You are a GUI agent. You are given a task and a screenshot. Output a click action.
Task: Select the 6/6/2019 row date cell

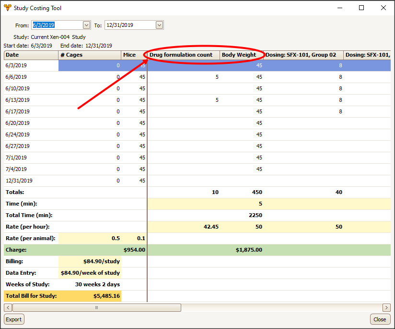click(x=31, y=77)
